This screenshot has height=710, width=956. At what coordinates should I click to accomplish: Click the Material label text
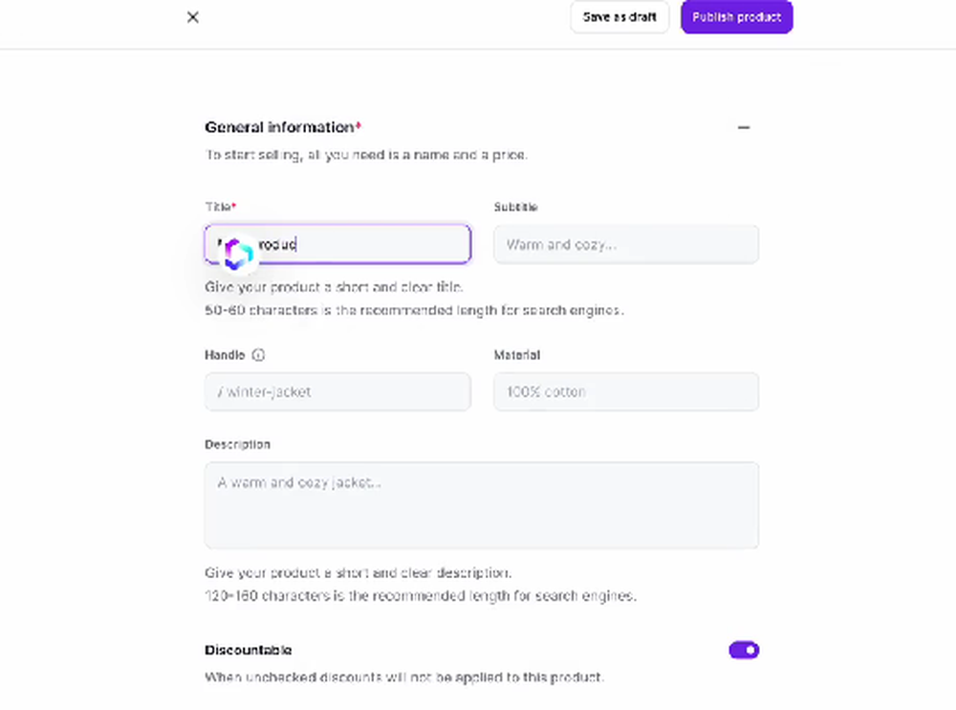(x=517, y=355)
